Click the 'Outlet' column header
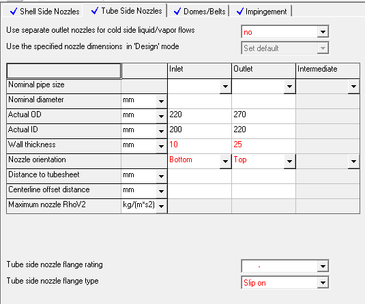The height and width of the screenshot is (304, 365). 263,70
